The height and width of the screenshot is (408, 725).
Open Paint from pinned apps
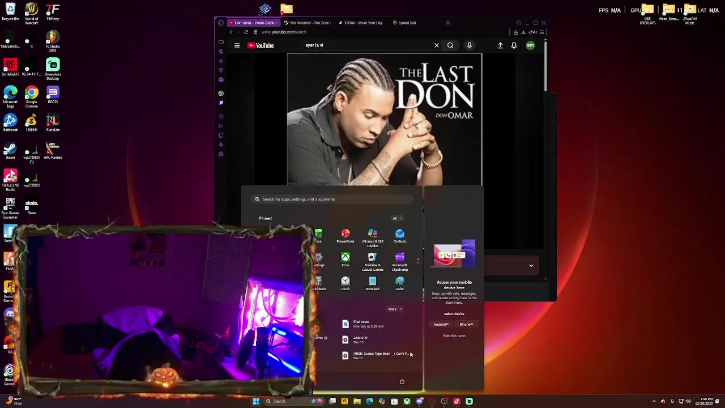tap(400, 284)
